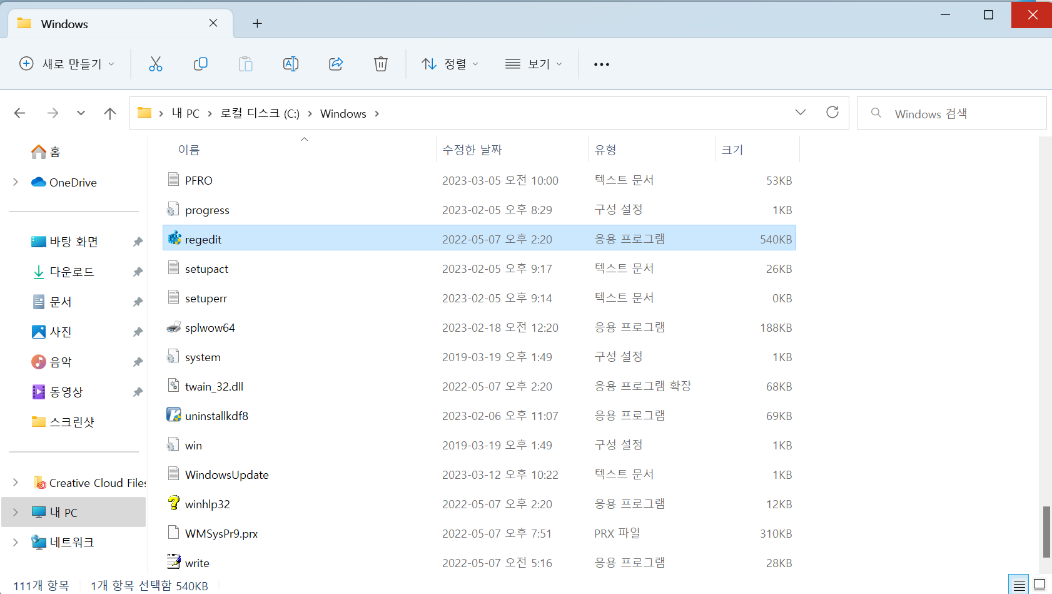Click the folder icon in address bar
Screen dimensions: 1052x594
pos(144,113)
